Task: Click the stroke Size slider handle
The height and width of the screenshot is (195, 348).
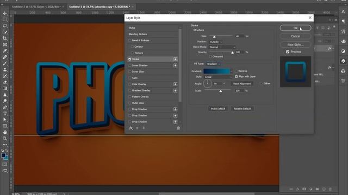Action: (x=214, y=37)
